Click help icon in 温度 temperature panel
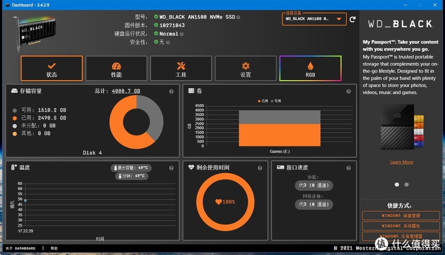Screen dimensions: 445x255 [x=171, y=168]
